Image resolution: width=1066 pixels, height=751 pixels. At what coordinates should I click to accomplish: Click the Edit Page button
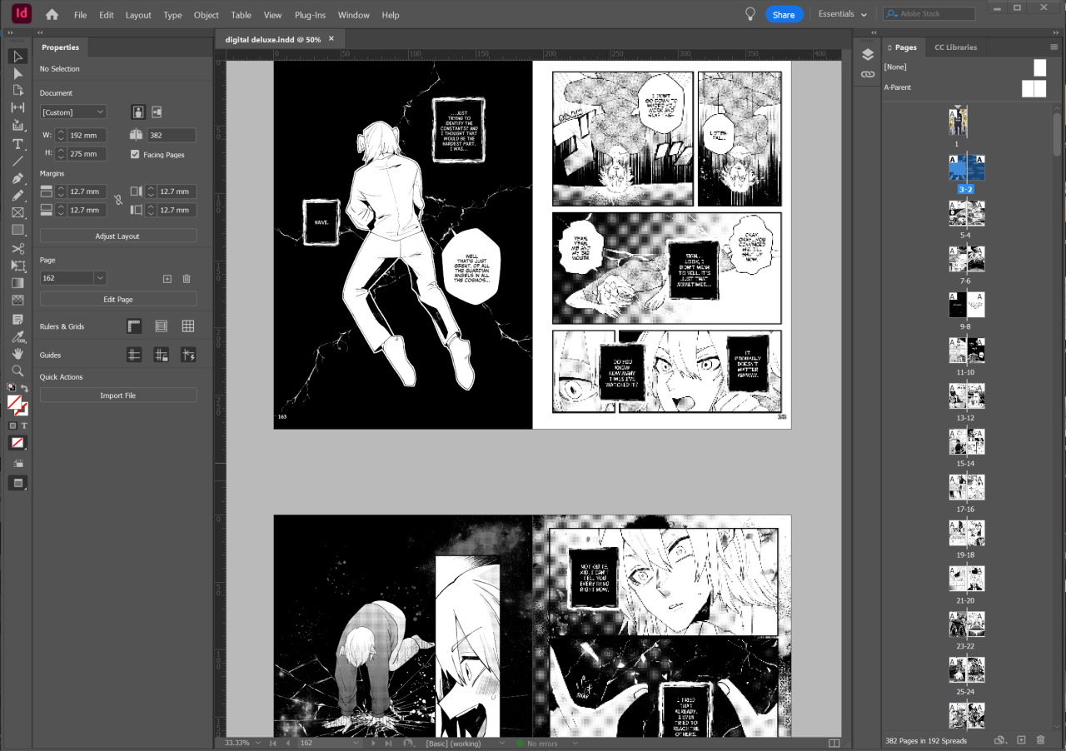pos(118,299)
